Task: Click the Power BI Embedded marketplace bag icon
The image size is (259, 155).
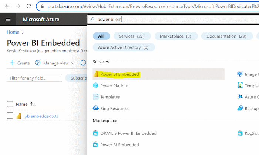Action: (95, 144)
